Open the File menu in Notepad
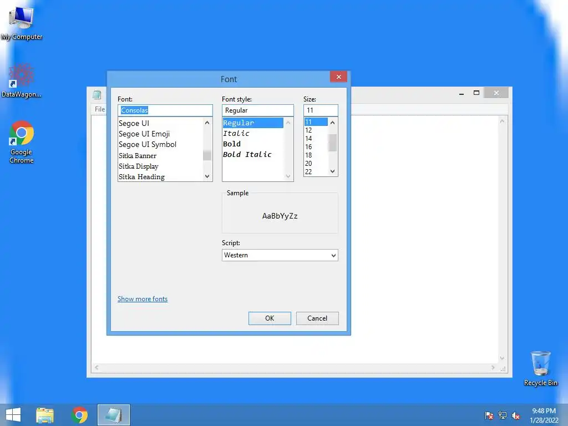This screenshot has height=426, width=568. coord(100,109)
